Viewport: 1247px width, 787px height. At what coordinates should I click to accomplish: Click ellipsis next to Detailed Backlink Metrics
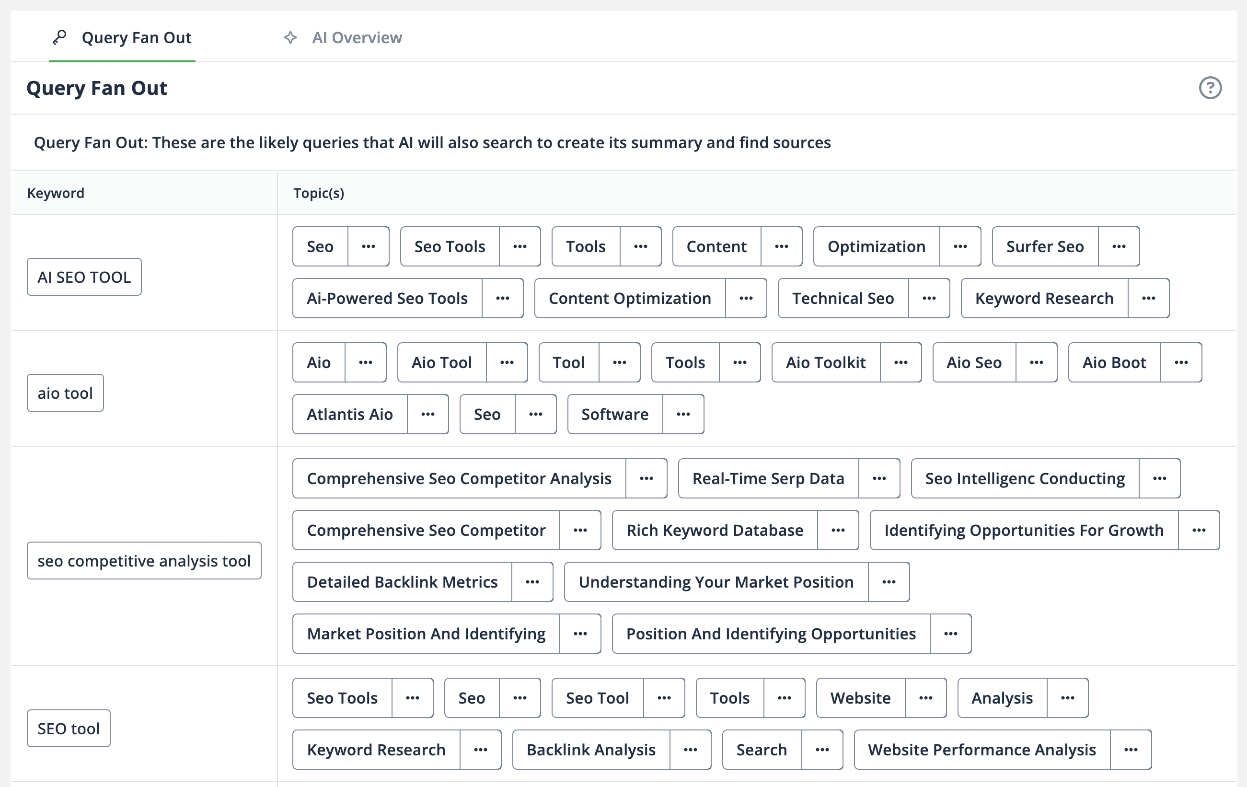[x=532, y=582]
